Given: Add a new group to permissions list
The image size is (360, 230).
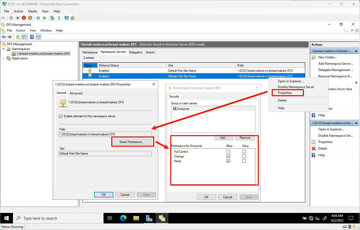Looking at the screenshot, I should click(x=223, y=137).
